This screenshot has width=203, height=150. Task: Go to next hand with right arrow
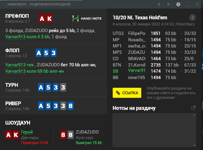168,4
